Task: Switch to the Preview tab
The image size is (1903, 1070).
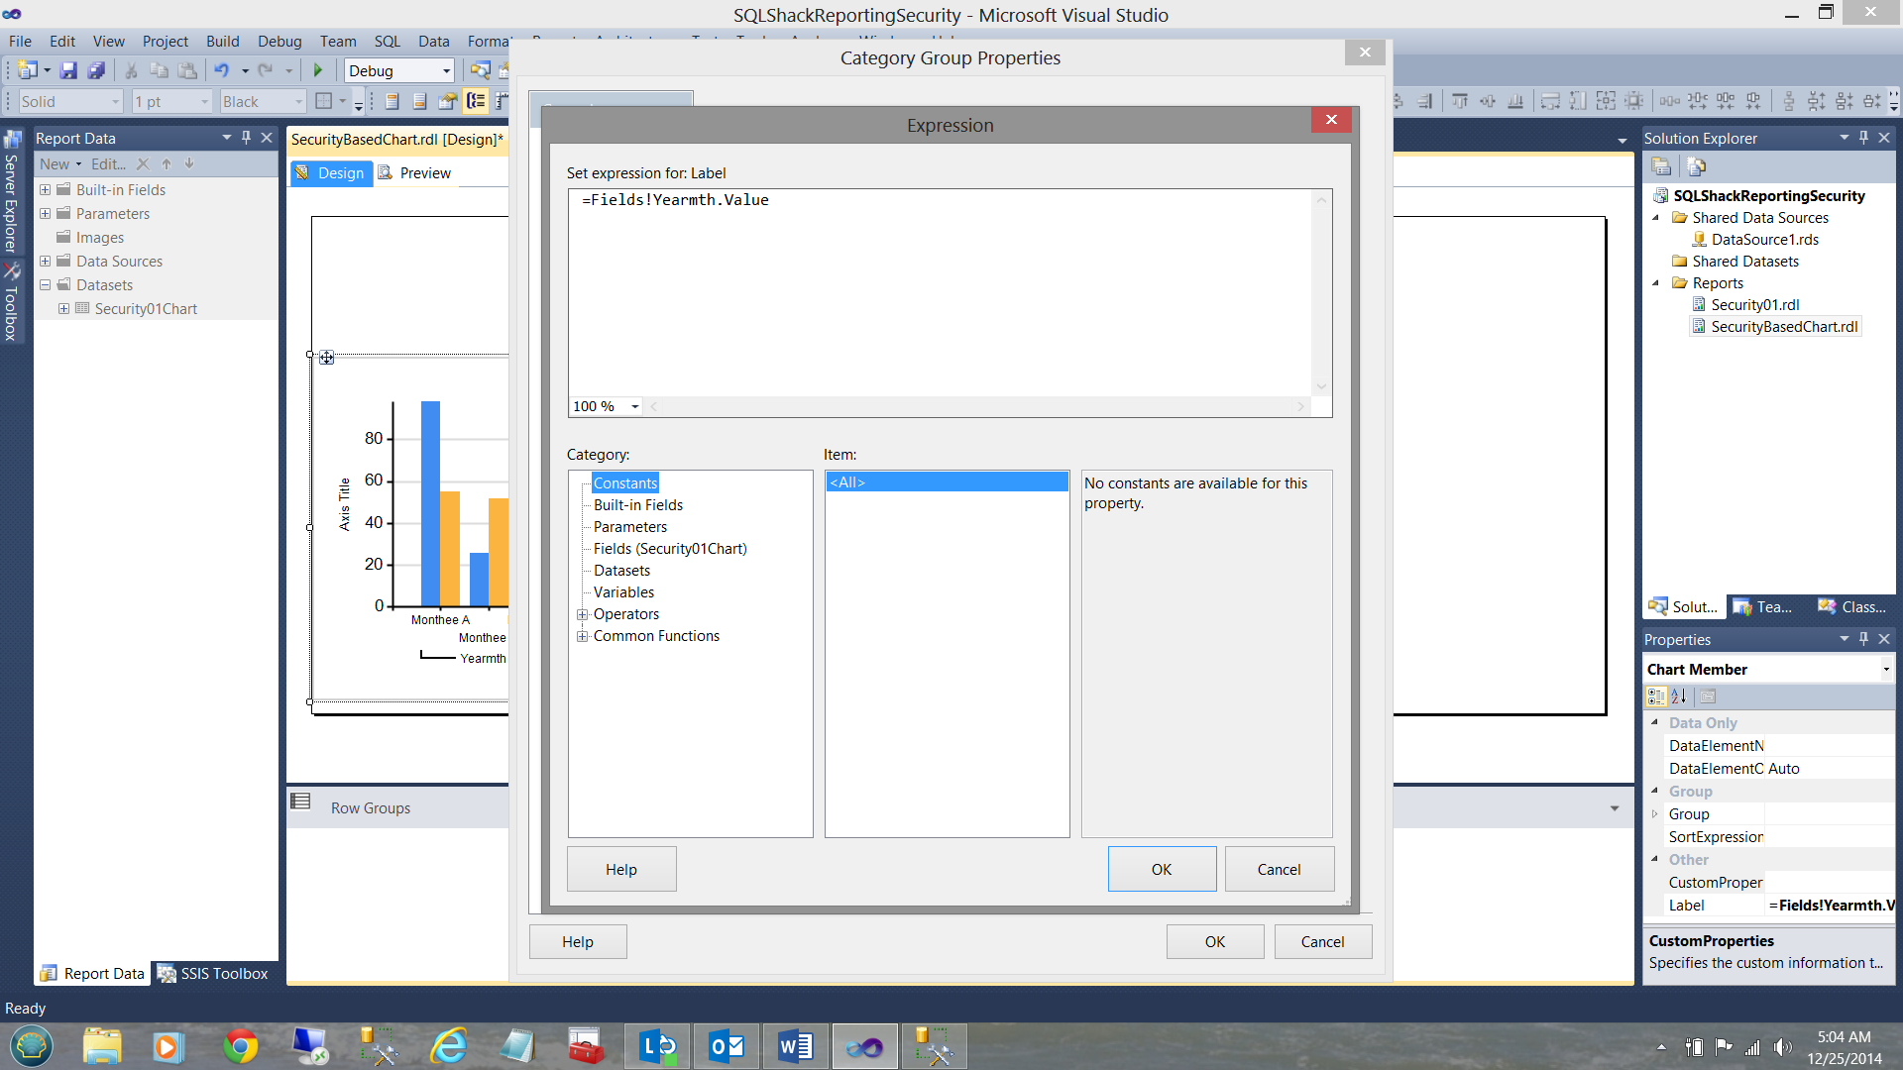Action: point(424,173)
